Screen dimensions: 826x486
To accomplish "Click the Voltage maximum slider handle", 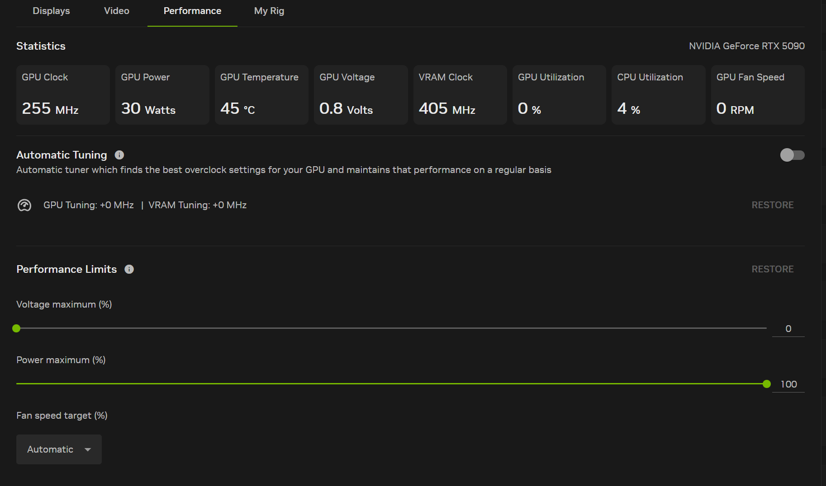I will tap(16, 328).
